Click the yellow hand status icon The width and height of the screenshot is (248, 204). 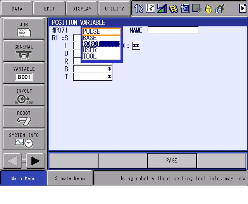208,9
